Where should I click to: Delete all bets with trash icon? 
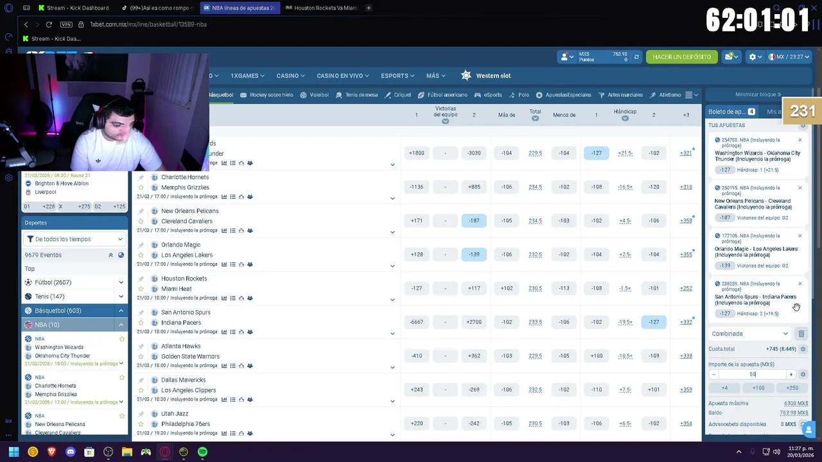point(801,334)
